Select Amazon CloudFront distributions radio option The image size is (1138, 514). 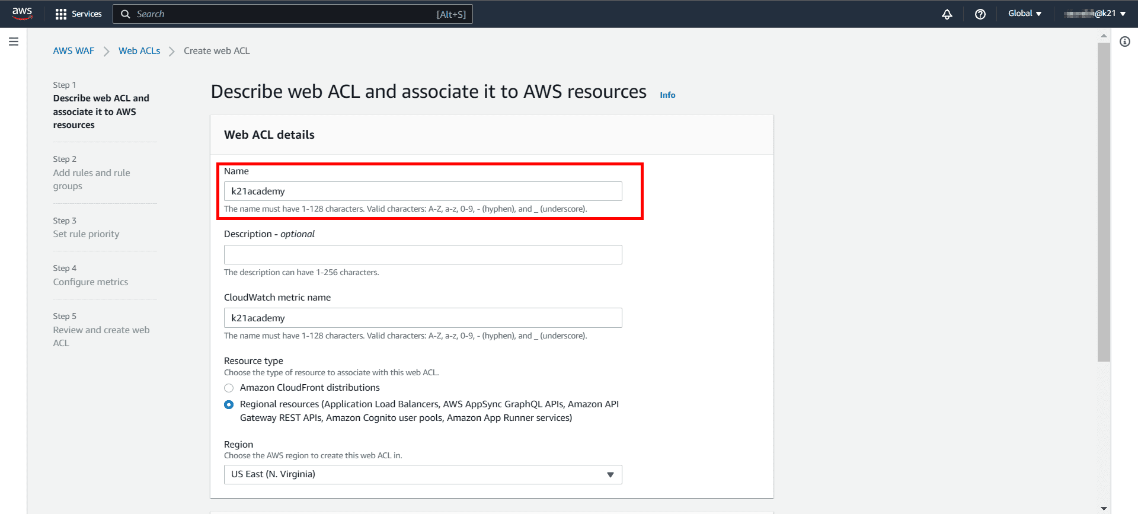pos(229,388)
